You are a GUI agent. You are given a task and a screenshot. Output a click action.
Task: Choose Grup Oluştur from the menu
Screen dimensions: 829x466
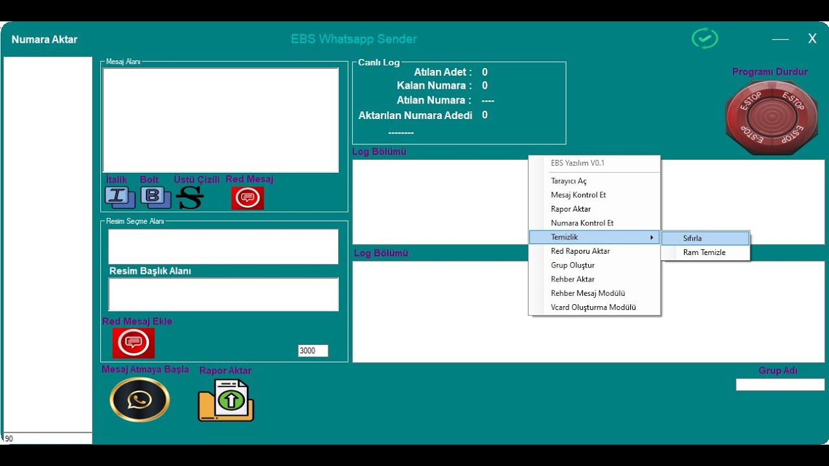[594, 265]
